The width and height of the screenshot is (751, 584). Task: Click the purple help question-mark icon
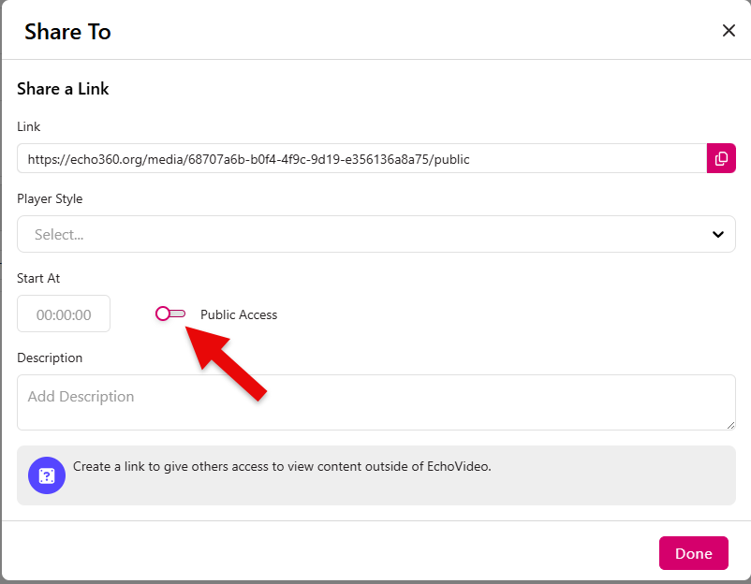pos(47,475)
